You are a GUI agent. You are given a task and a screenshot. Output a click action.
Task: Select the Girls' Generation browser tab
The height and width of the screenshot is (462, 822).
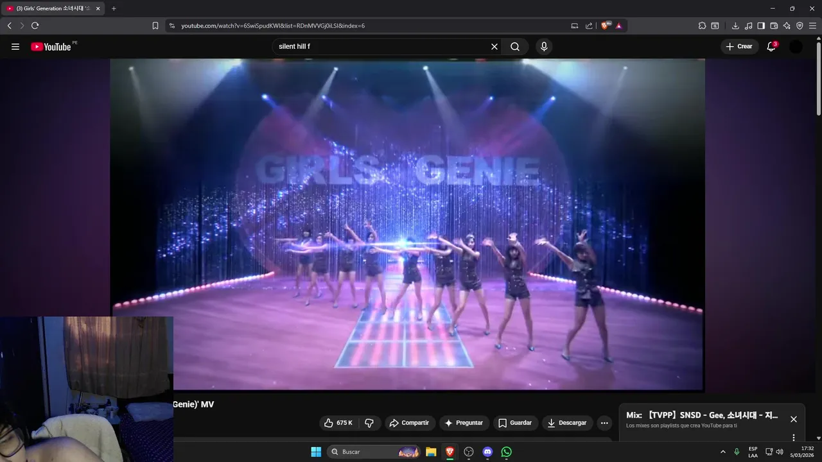tap(53, 8)
